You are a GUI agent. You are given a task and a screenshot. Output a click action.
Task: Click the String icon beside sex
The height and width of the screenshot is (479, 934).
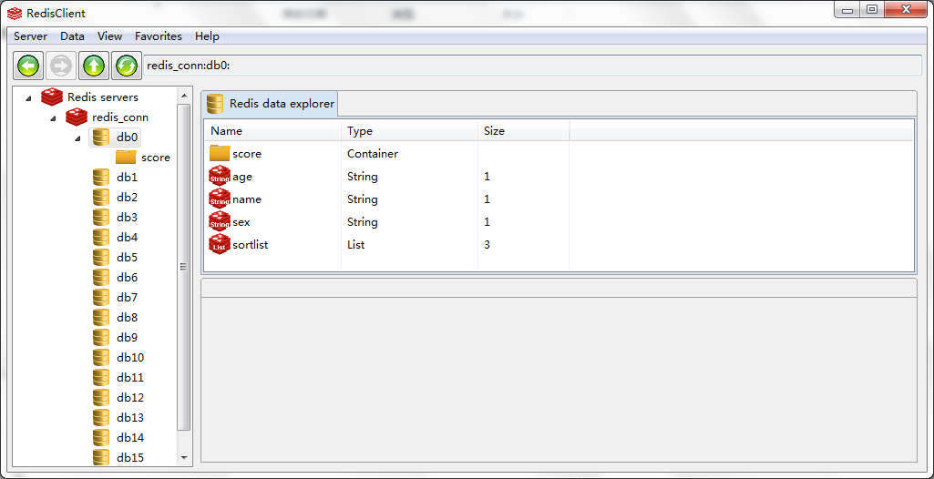click(x=220, y=221)
